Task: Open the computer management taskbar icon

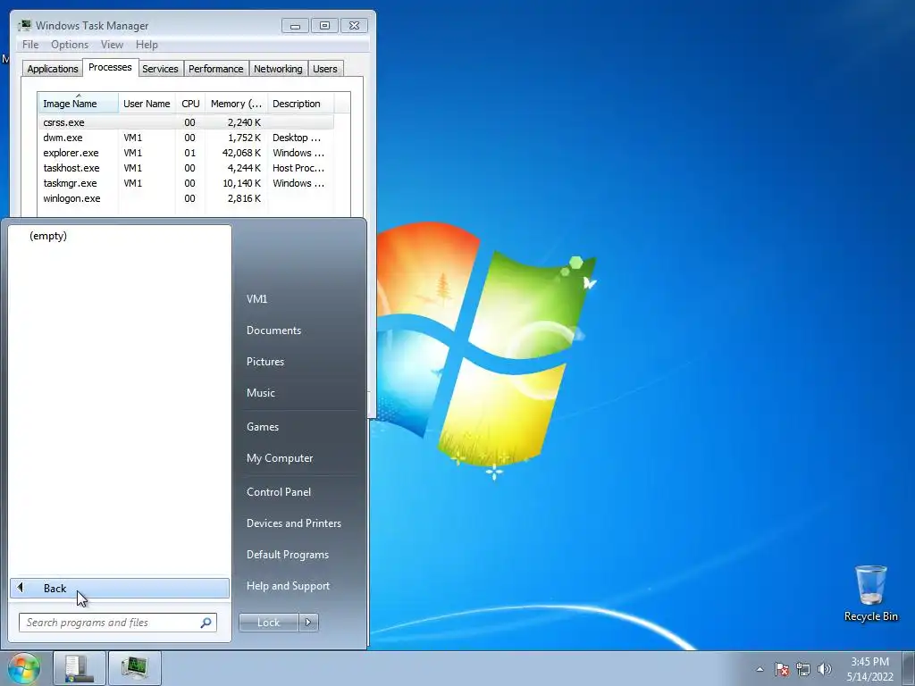Action: pos(80,668)
